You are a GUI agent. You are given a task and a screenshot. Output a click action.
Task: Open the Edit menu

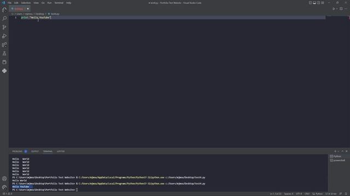16,3
